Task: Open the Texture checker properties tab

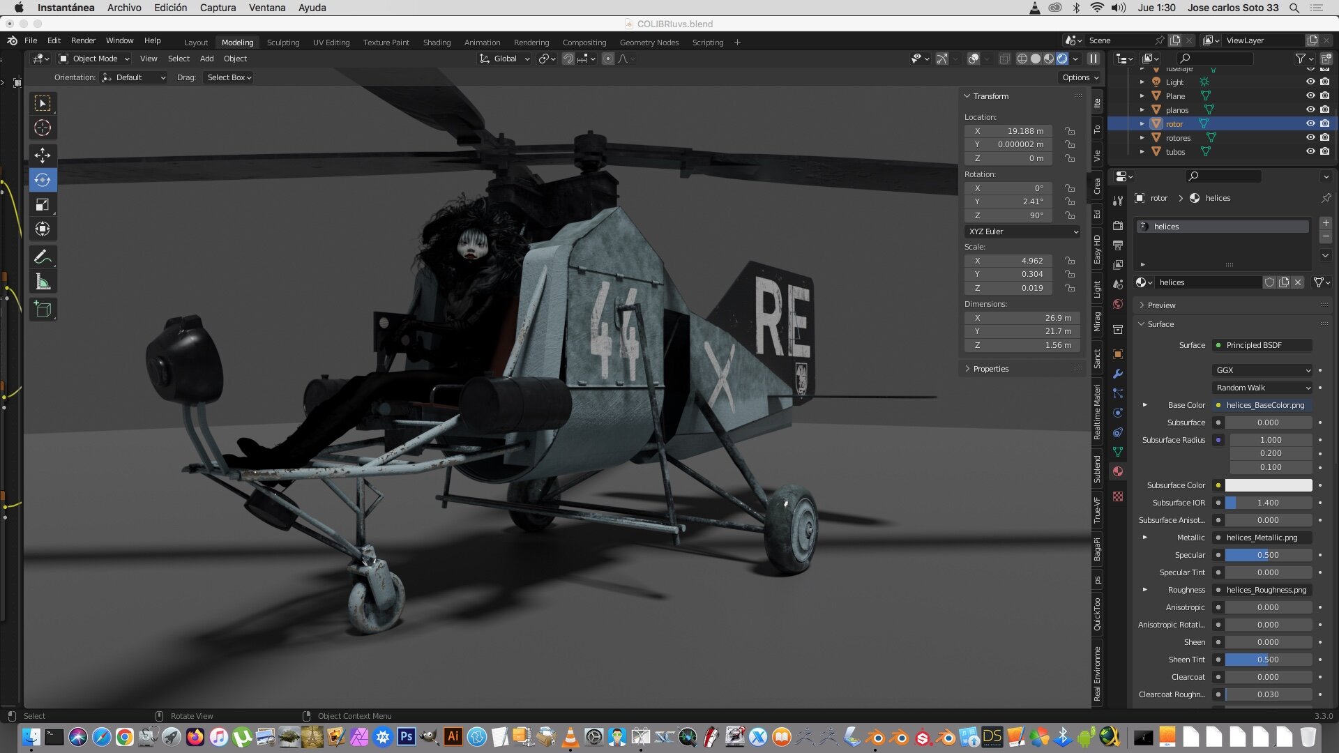Action: pos(1118,496)
